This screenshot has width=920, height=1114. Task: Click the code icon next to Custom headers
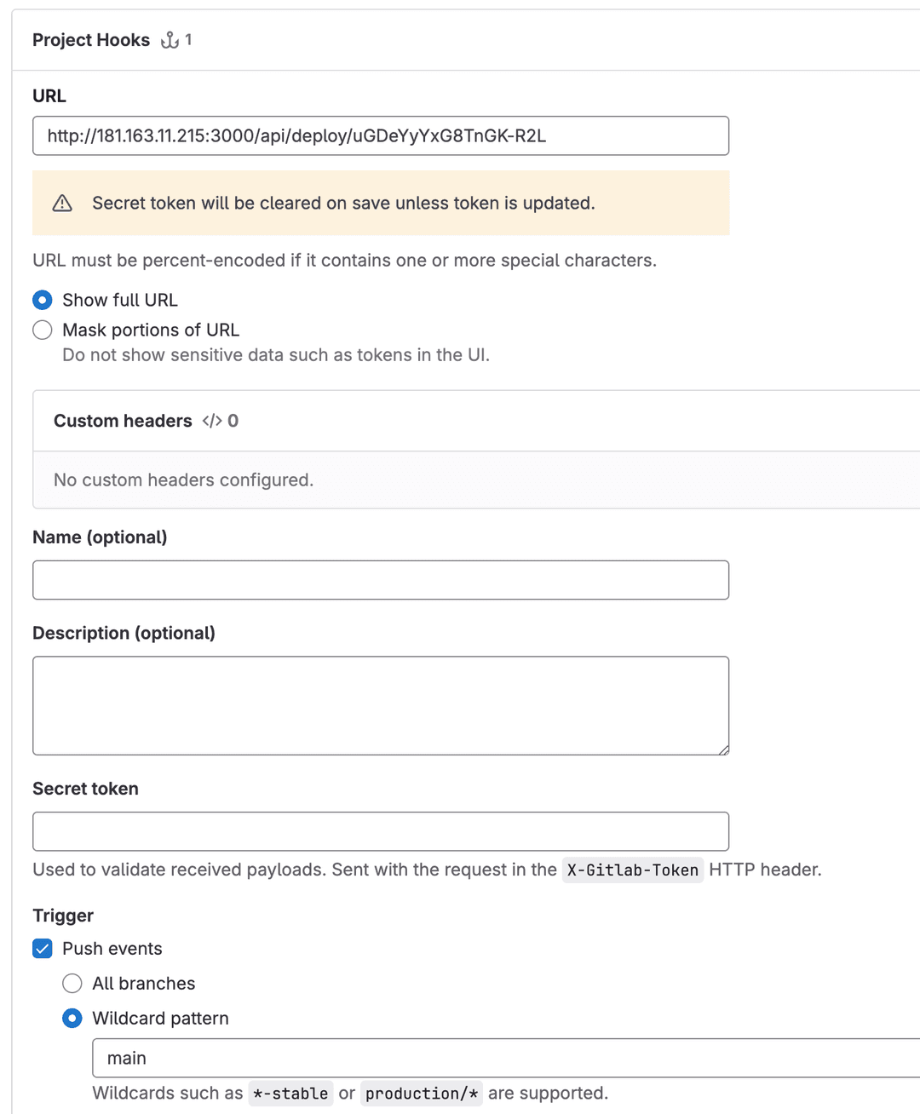tap(210, 421)
